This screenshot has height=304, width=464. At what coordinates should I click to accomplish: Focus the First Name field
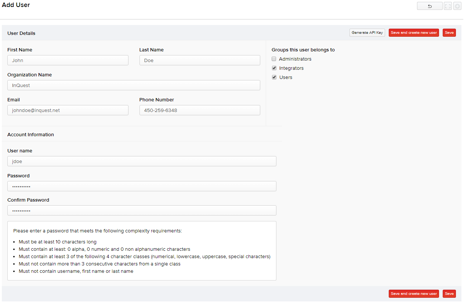68,60
